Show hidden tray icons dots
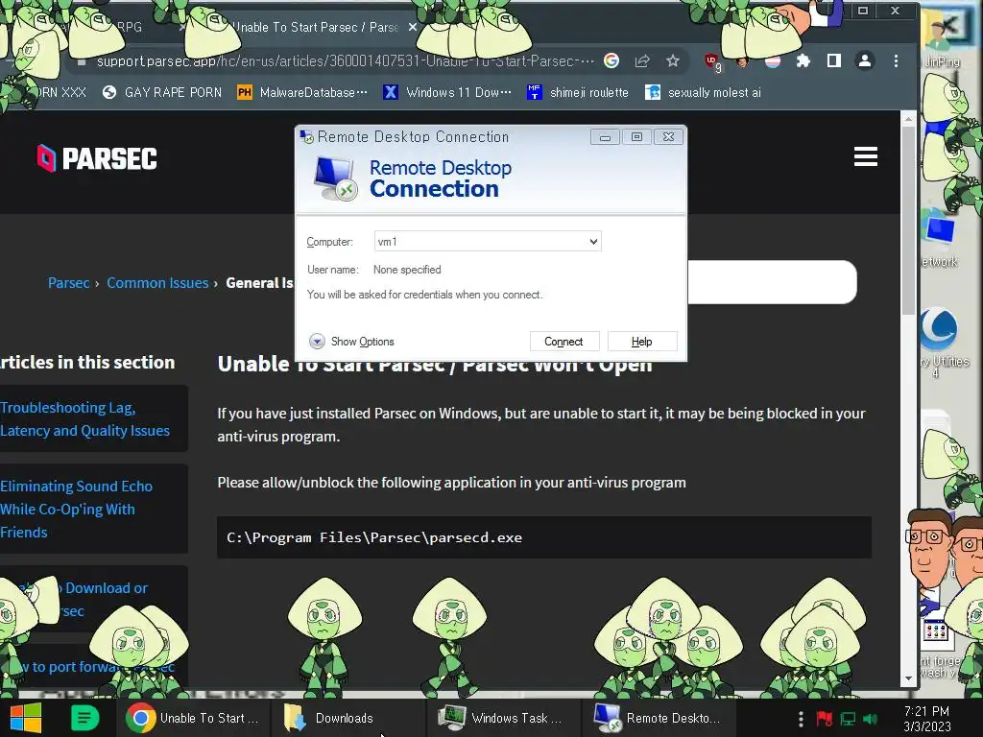This screenshot has width=983, height=737. point(801,718)
